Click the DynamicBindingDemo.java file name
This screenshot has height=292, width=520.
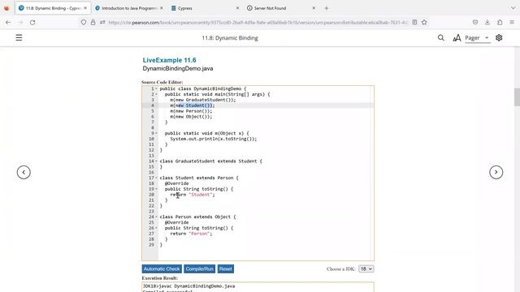[178, 68]
